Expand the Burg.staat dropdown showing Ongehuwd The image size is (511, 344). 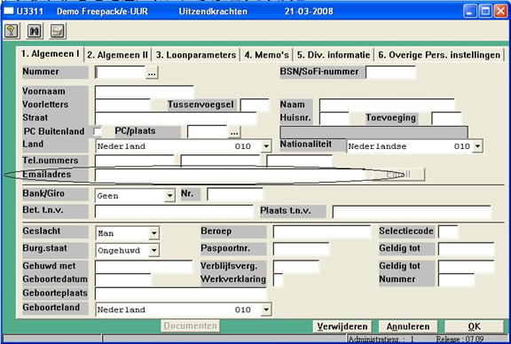click(154, 251)
